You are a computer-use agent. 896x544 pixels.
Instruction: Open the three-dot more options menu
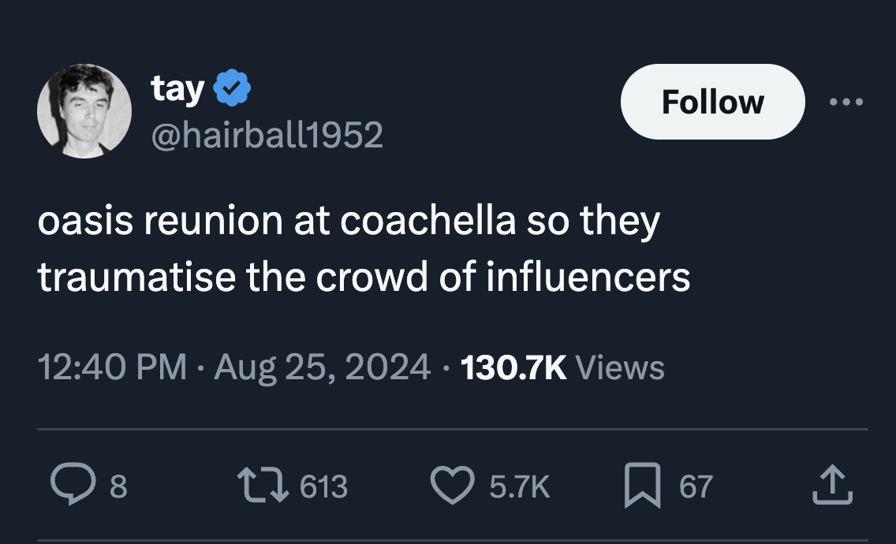tap(847, 101)
